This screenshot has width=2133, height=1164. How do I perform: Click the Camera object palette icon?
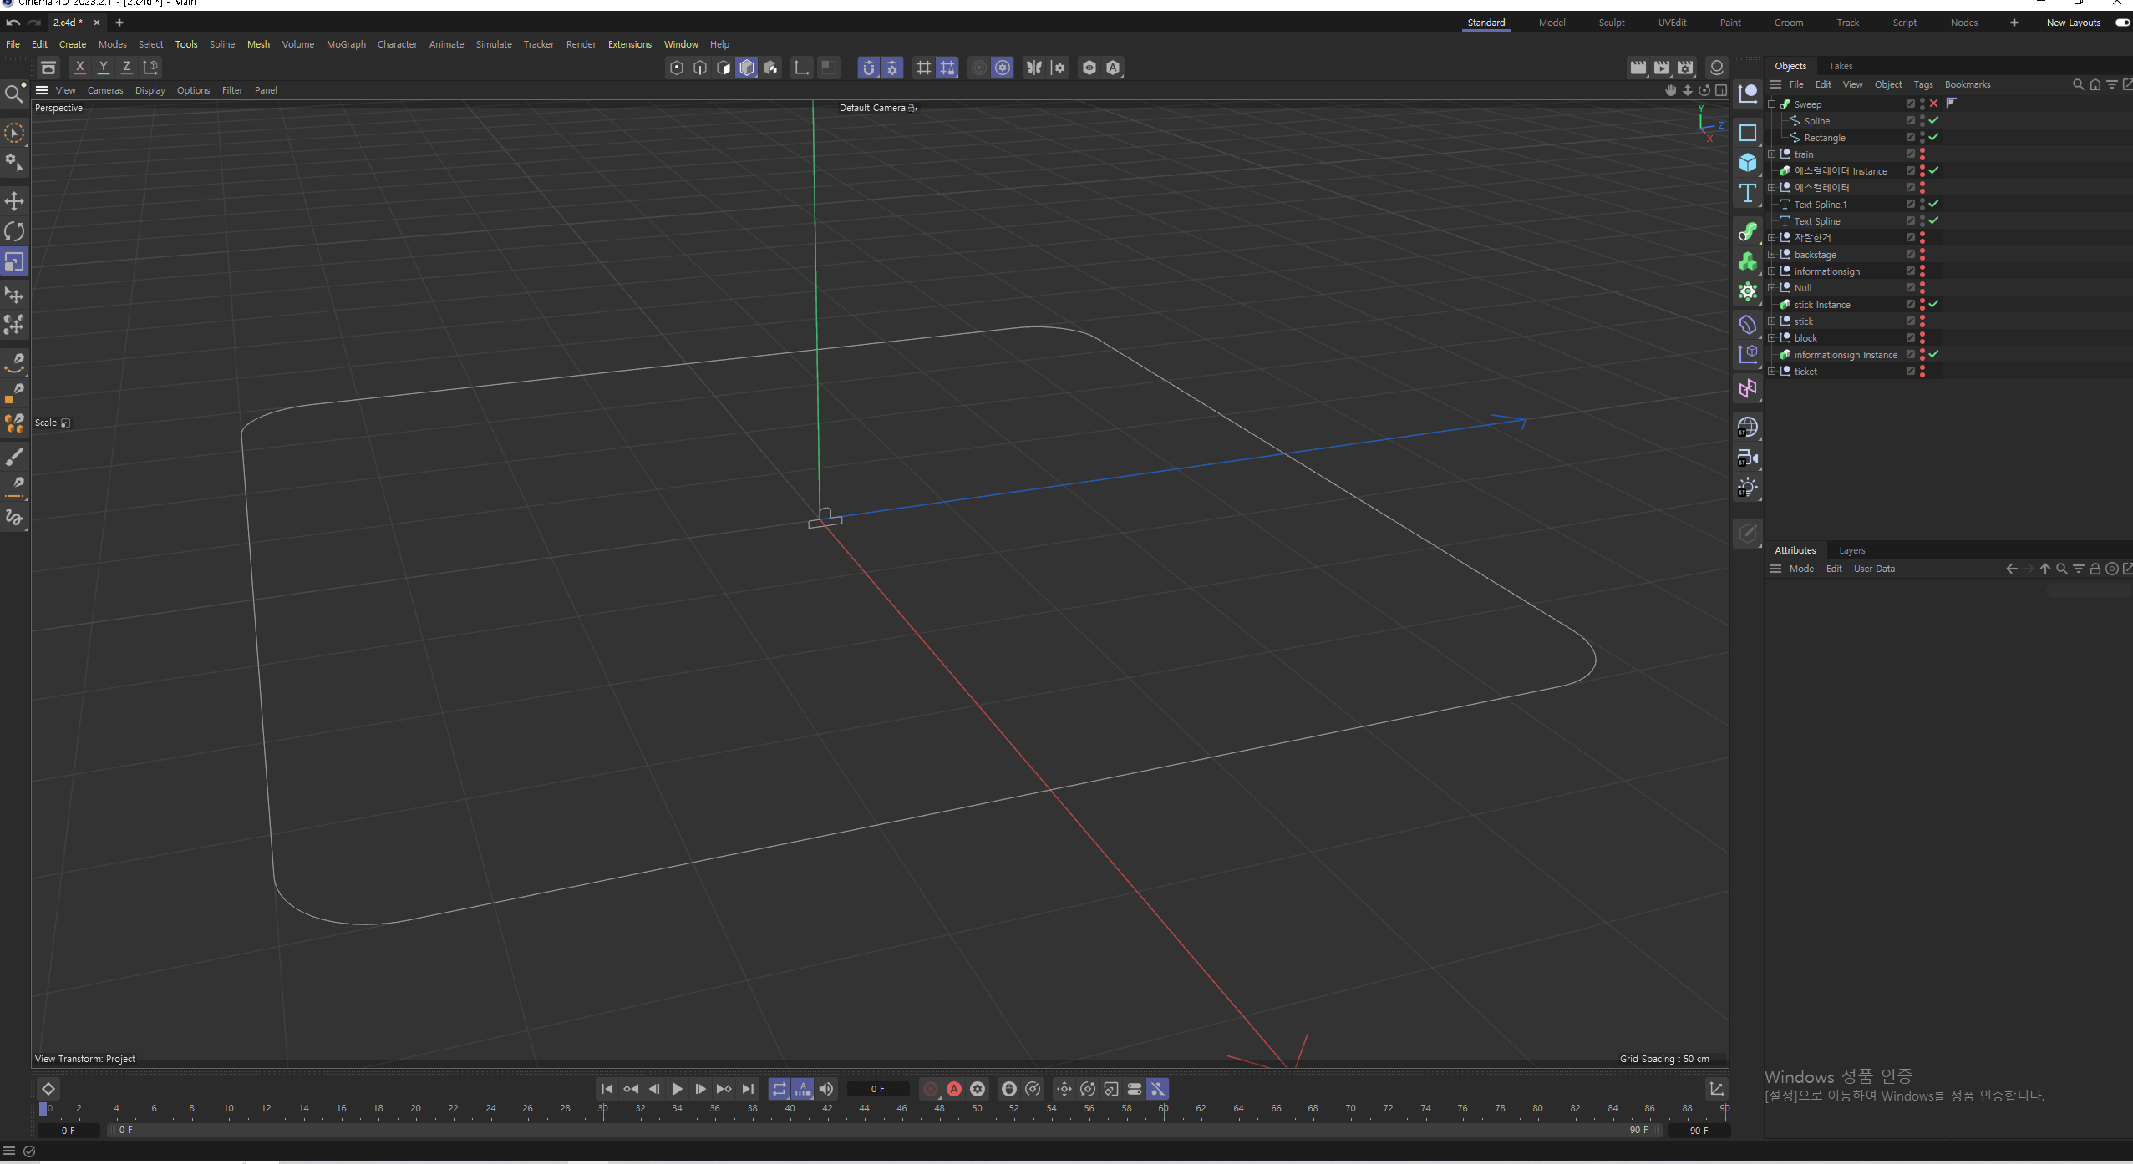click(x=1748, y=458)
